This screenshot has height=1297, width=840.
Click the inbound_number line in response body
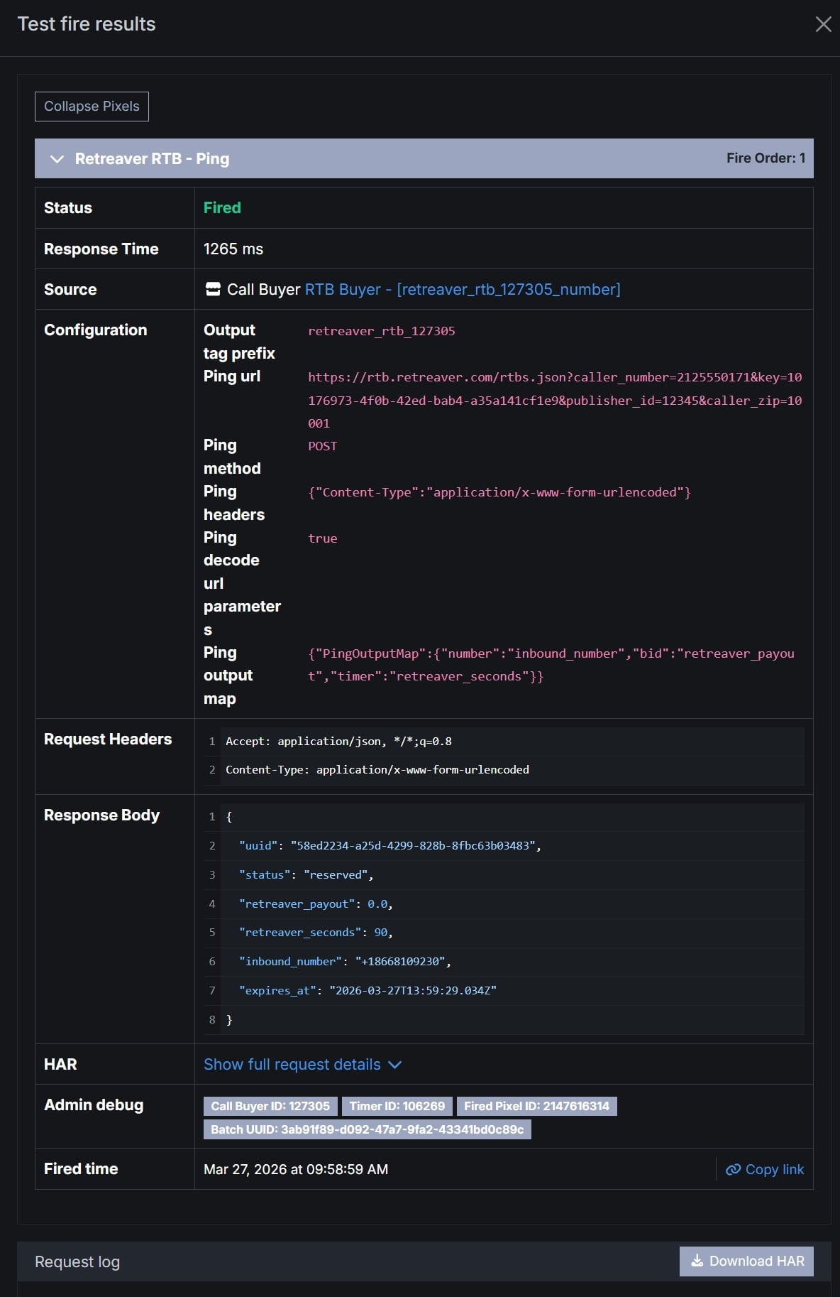point(345,962)
